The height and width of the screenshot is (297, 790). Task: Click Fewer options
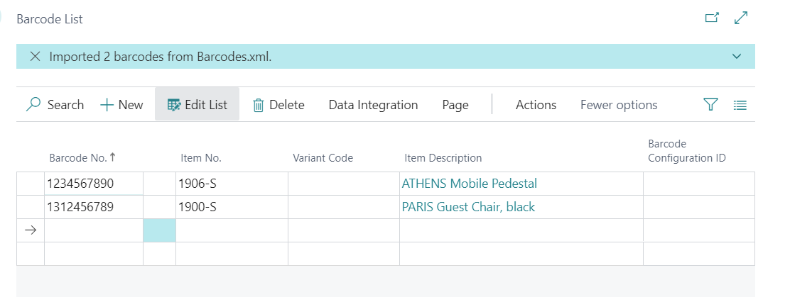pos(619,105)
